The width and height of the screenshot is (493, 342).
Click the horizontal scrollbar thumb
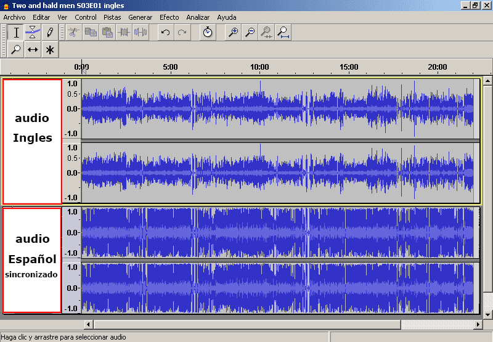click(x=247, y=324)
